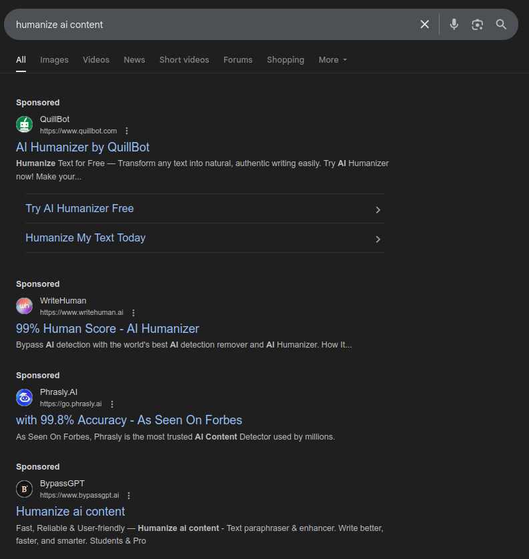The image size is (529, 559).
Task: Switch to the Images tab
Action: [x=54, y=60]
